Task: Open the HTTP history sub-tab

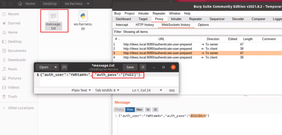Action: point(145,25)
